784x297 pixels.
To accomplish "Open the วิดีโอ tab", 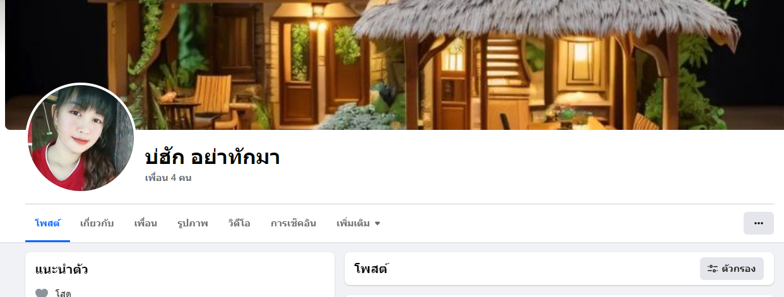I will coord(239,223).
